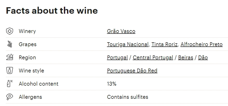The height and width of the screenshot is (106, 228).
Task: Go to the Portugal region link
Action: point(117,58)
